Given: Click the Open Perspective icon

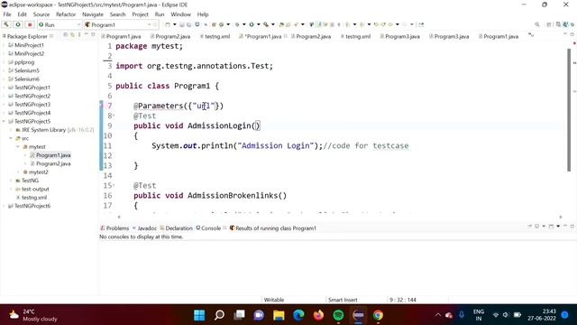Looking at the screenshot, I should click(558, 24).
